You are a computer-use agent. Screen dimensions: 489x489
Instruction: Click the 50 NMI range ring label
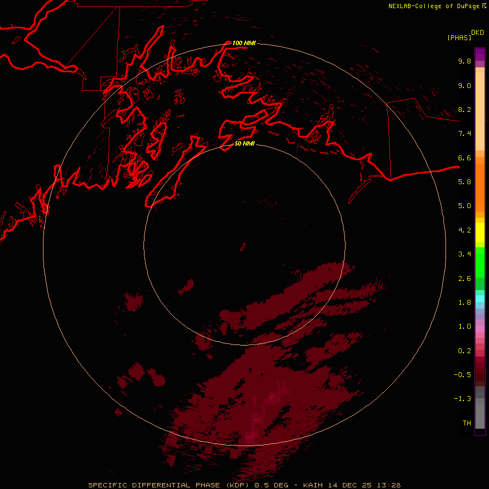point(244,143)
